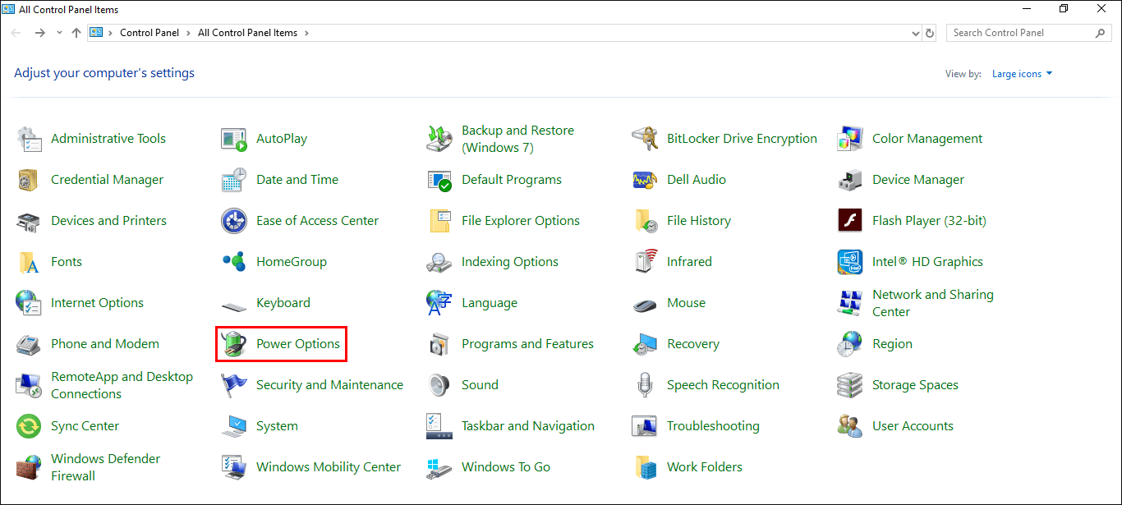Open the Flash Player (32-bit) icon
This screenshot has height=505, width=1122.
850,221
